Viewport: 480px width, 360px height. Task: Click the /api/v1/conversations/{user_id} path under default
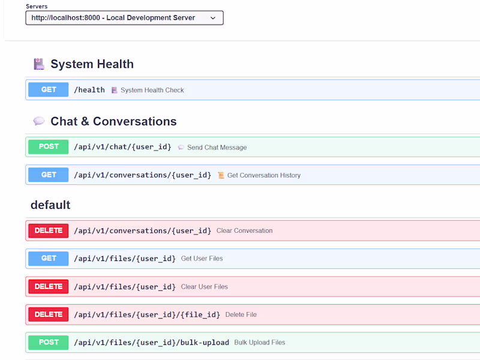coord(142,230)
